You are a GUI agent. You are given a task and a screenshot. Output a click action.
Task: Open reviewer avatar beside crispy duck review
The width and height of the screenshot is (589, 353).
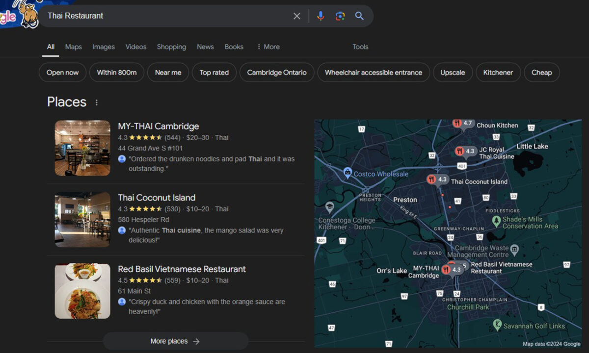click(122, 302)
